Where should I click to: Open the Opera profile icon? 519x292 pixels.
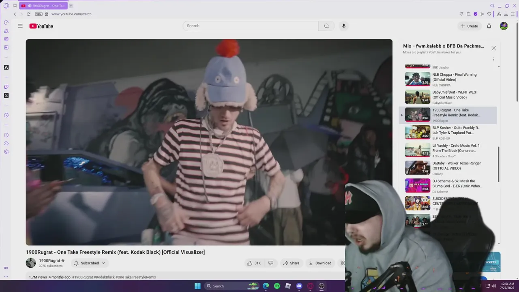(499, 14)
